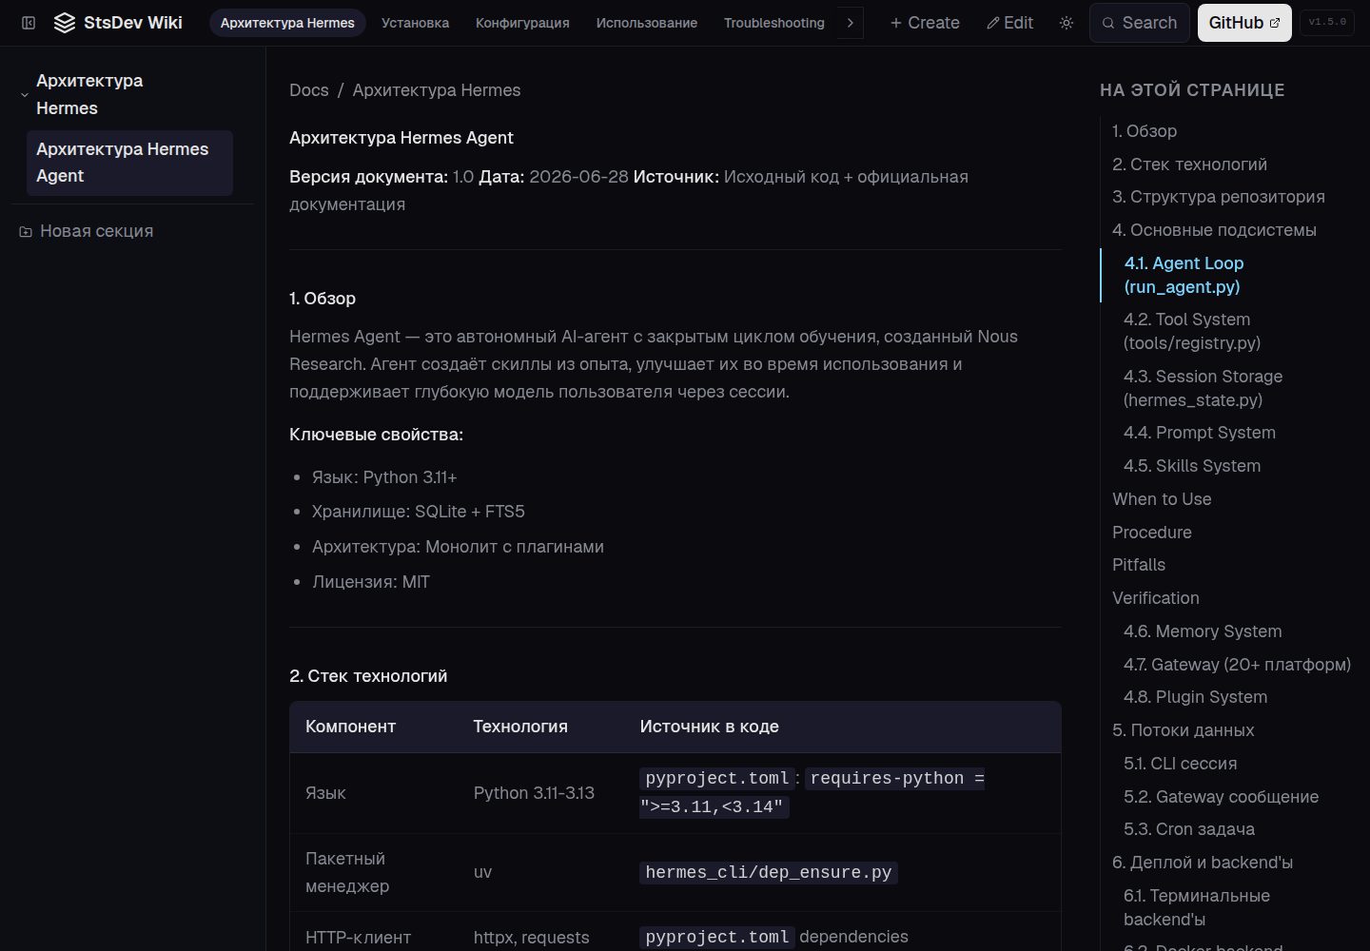Screen dimensions: 1370x951
Task: Show more tabs with the right chevron
Action: 851,23
